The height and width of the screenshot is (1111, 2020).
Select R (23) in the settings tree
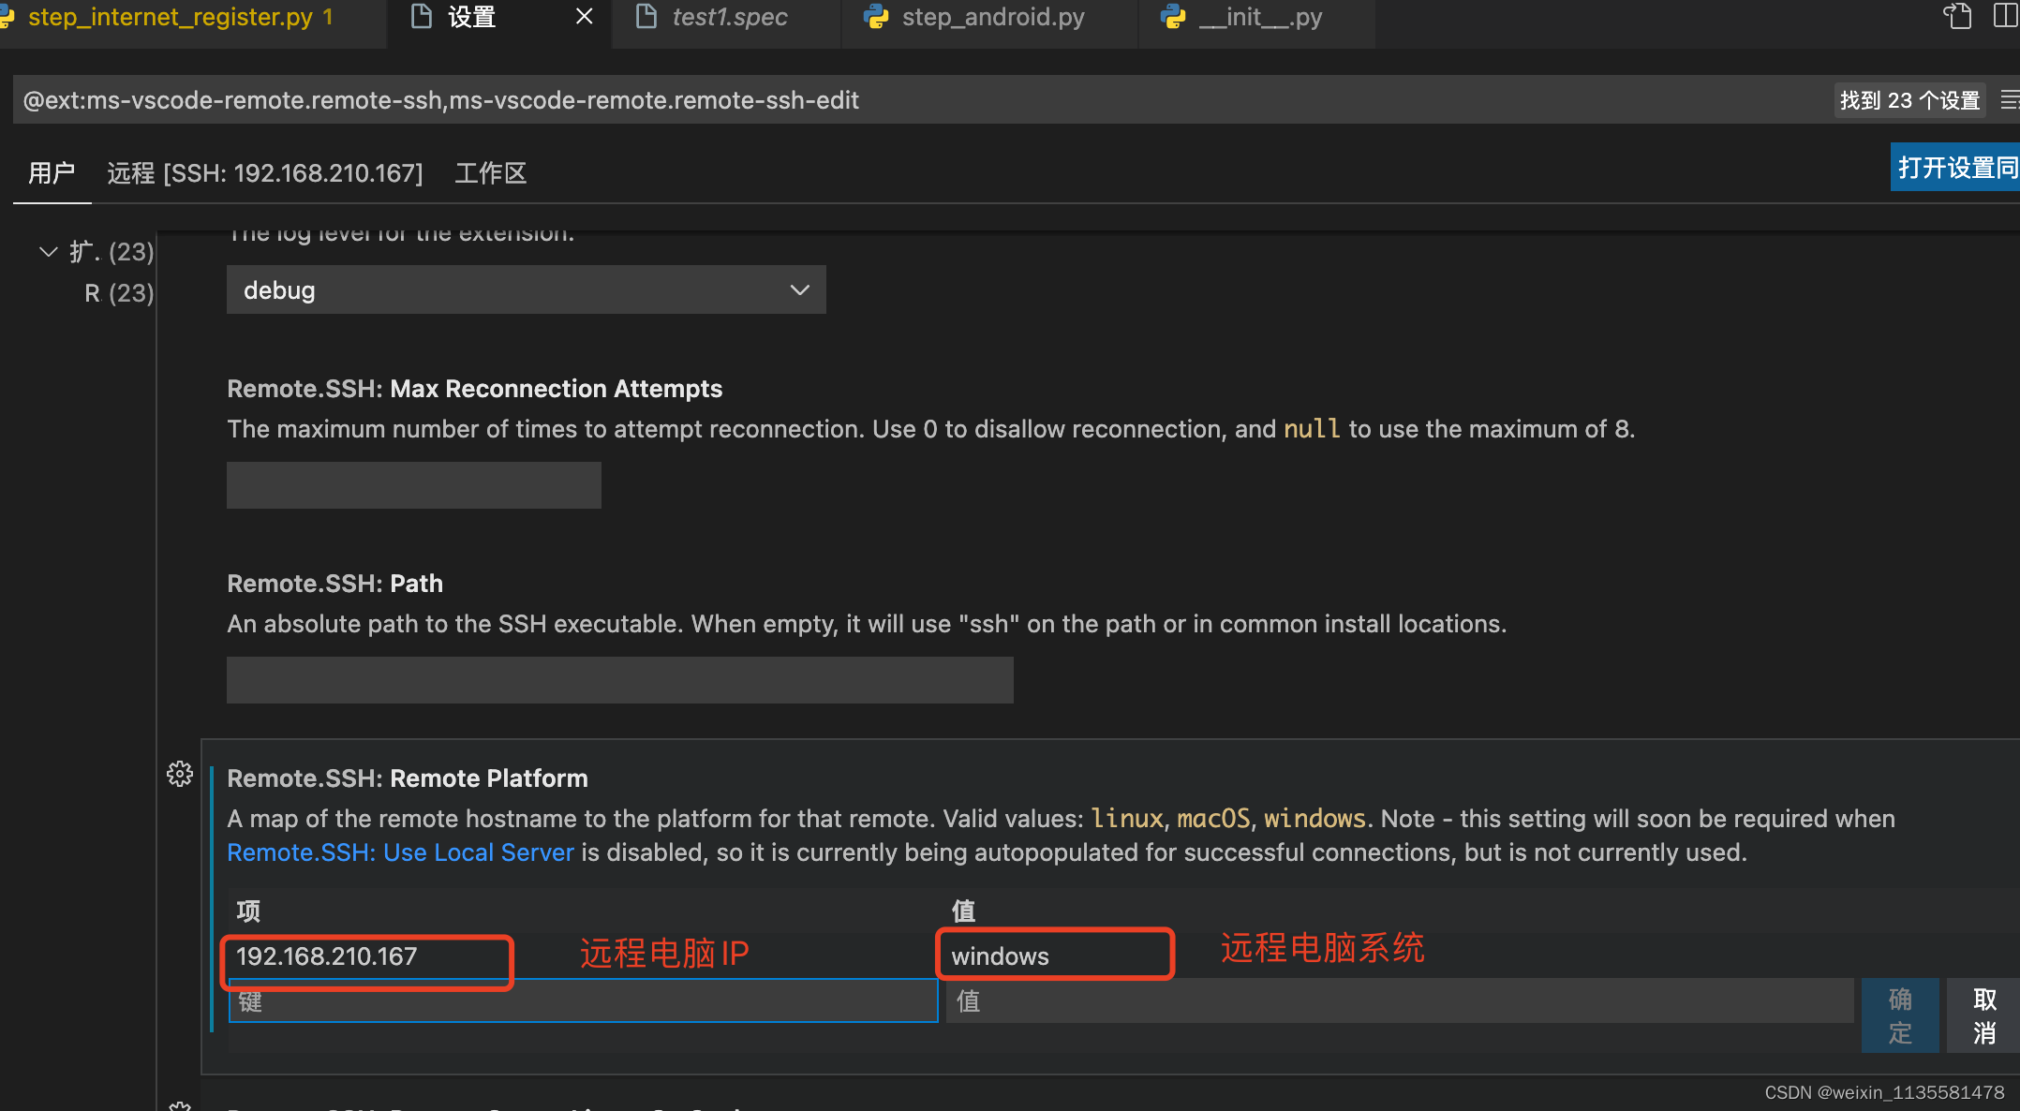pos(118,292)
